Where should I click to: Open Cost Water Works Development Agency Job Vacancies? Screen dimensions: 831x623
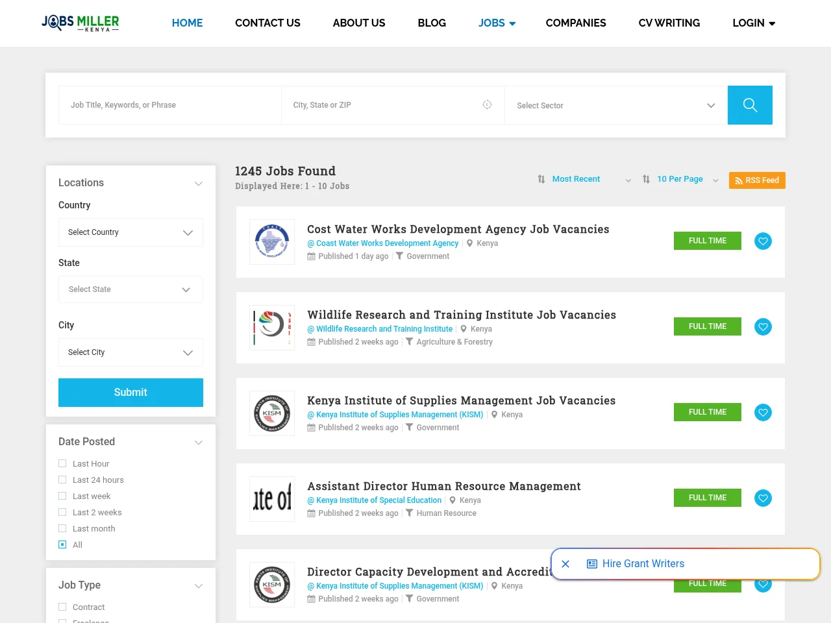pyautogui.click(x=458, y=229)
